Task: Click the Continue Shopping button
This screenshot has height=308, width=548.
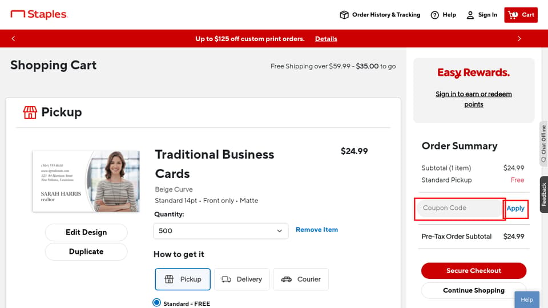Action: 474,290
